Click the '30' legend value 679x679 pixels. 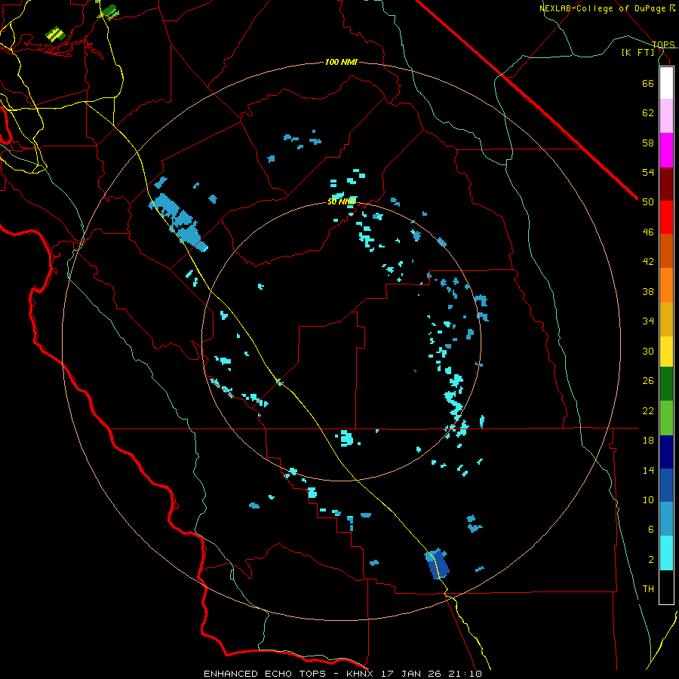648,351
